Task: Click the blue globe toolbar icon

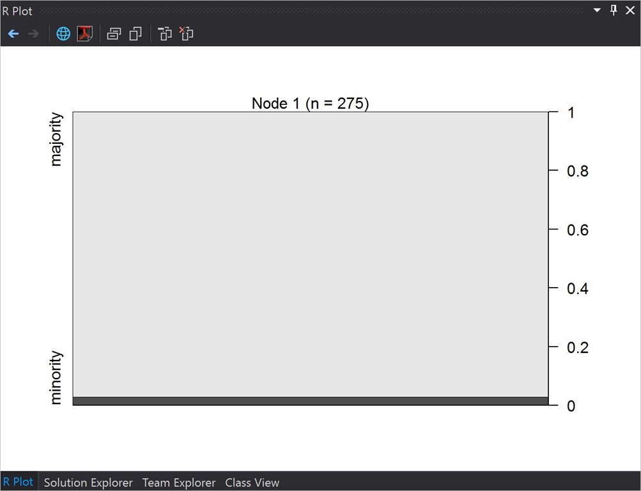Action: [x=63, y=34]
